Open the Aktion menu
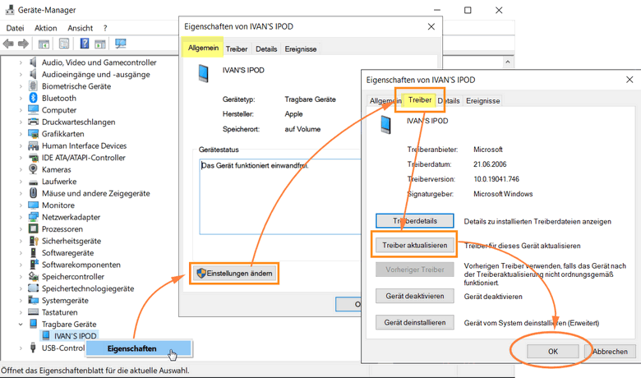This screenshot has height=378, width=641. [x=46, y=28]
